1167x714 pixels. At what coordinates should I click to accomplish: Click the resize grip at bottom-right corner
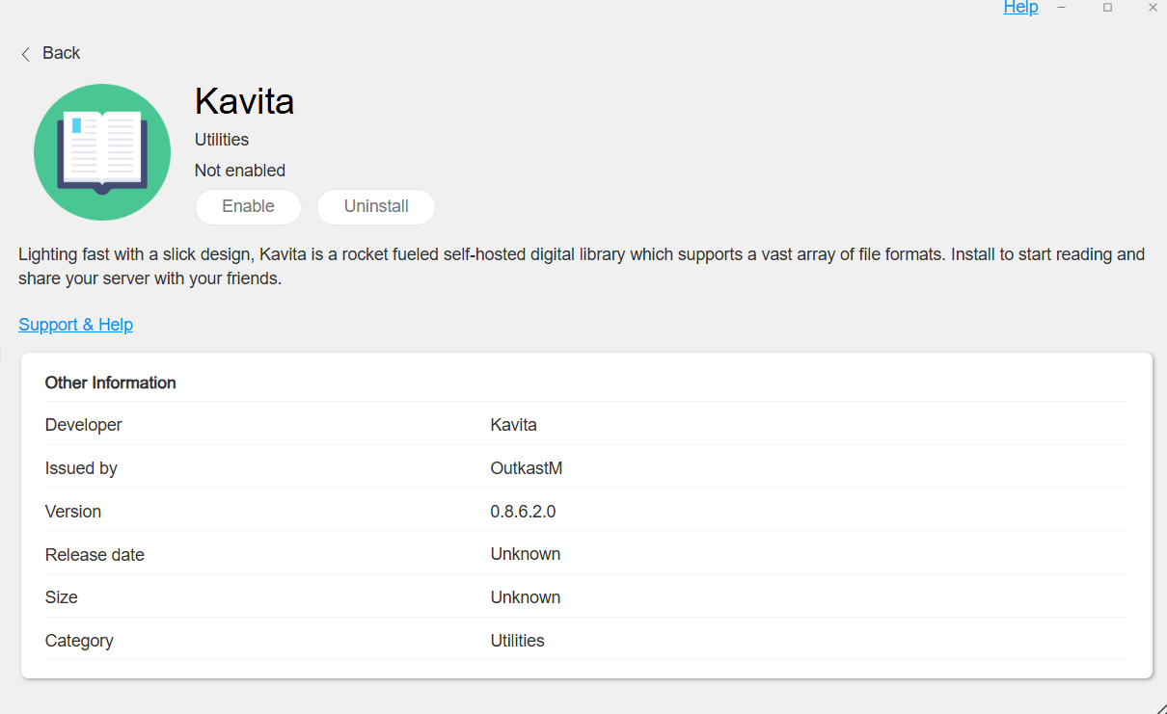1159,706
